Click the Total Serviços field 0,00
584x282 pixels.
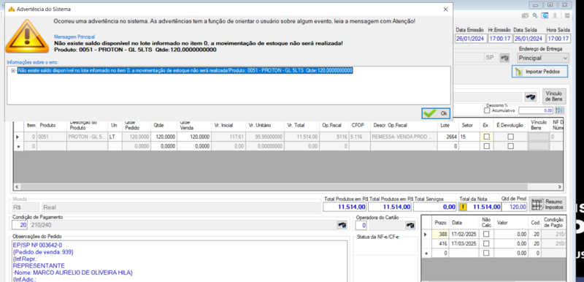pos(435,207)
